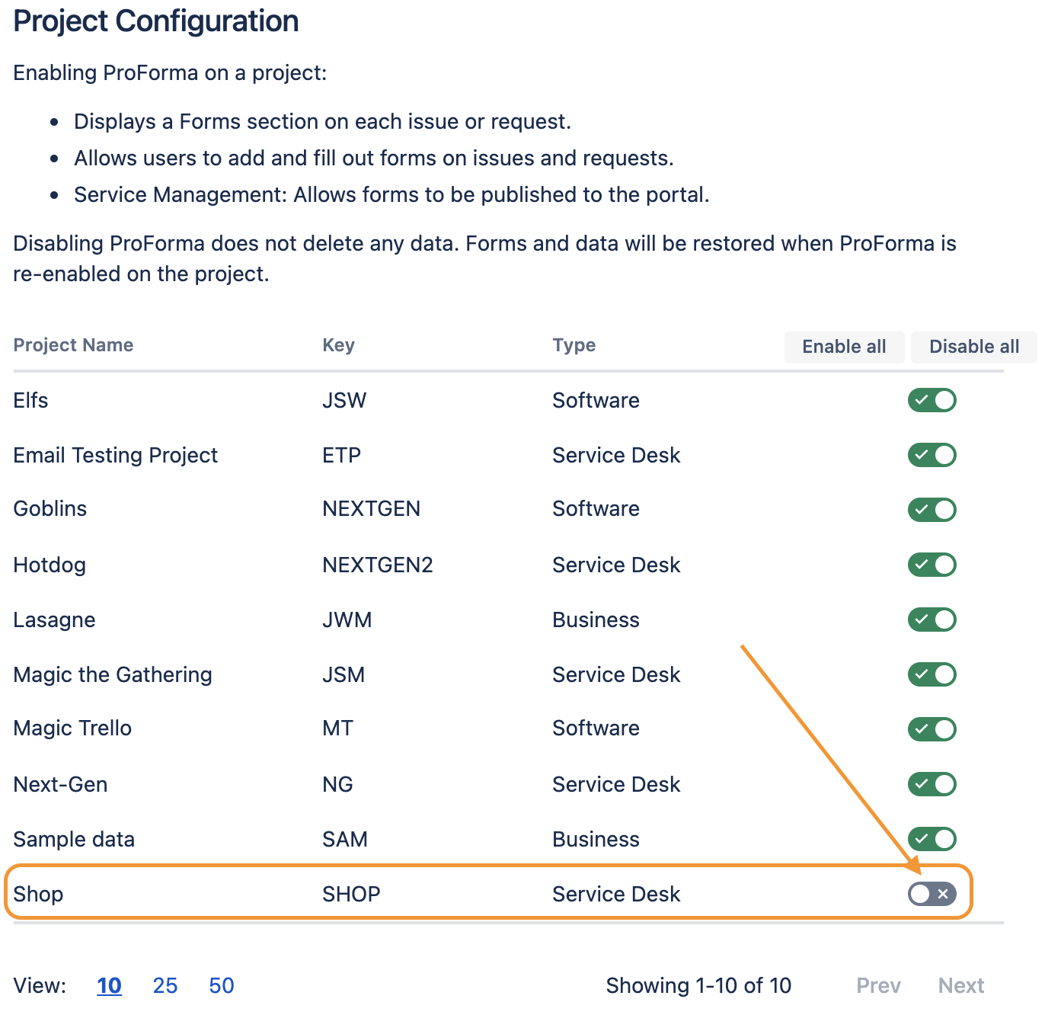This screenshot has height=1015, width=1045.
Task: Click the Key column header
Action: (x=338, y=345)
